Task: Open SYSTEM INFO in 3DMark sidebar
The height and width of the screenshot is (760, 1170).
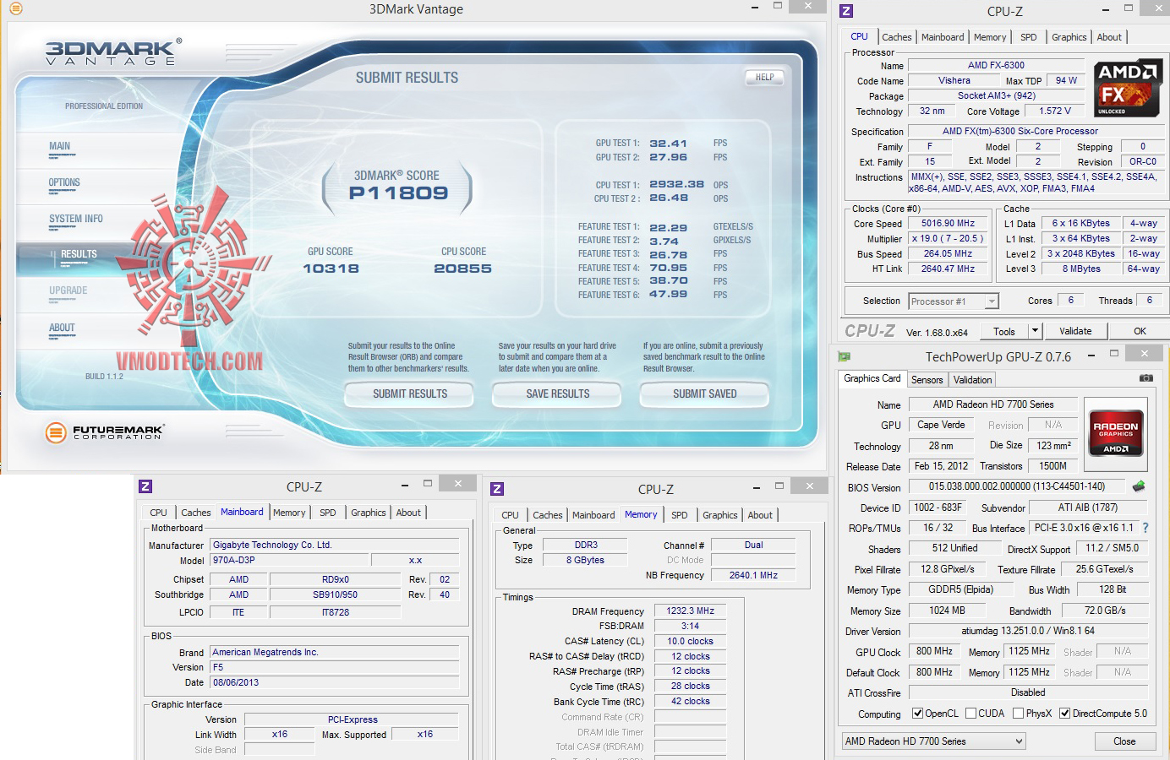Action: [x=76, y=219]
